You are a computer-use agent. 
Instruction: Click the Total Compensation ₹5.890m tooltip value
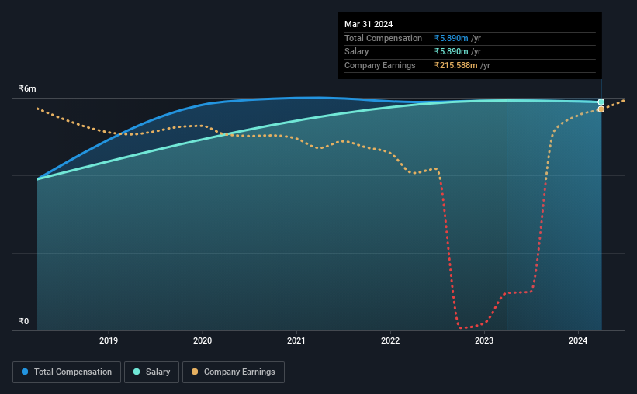point(452,38)
